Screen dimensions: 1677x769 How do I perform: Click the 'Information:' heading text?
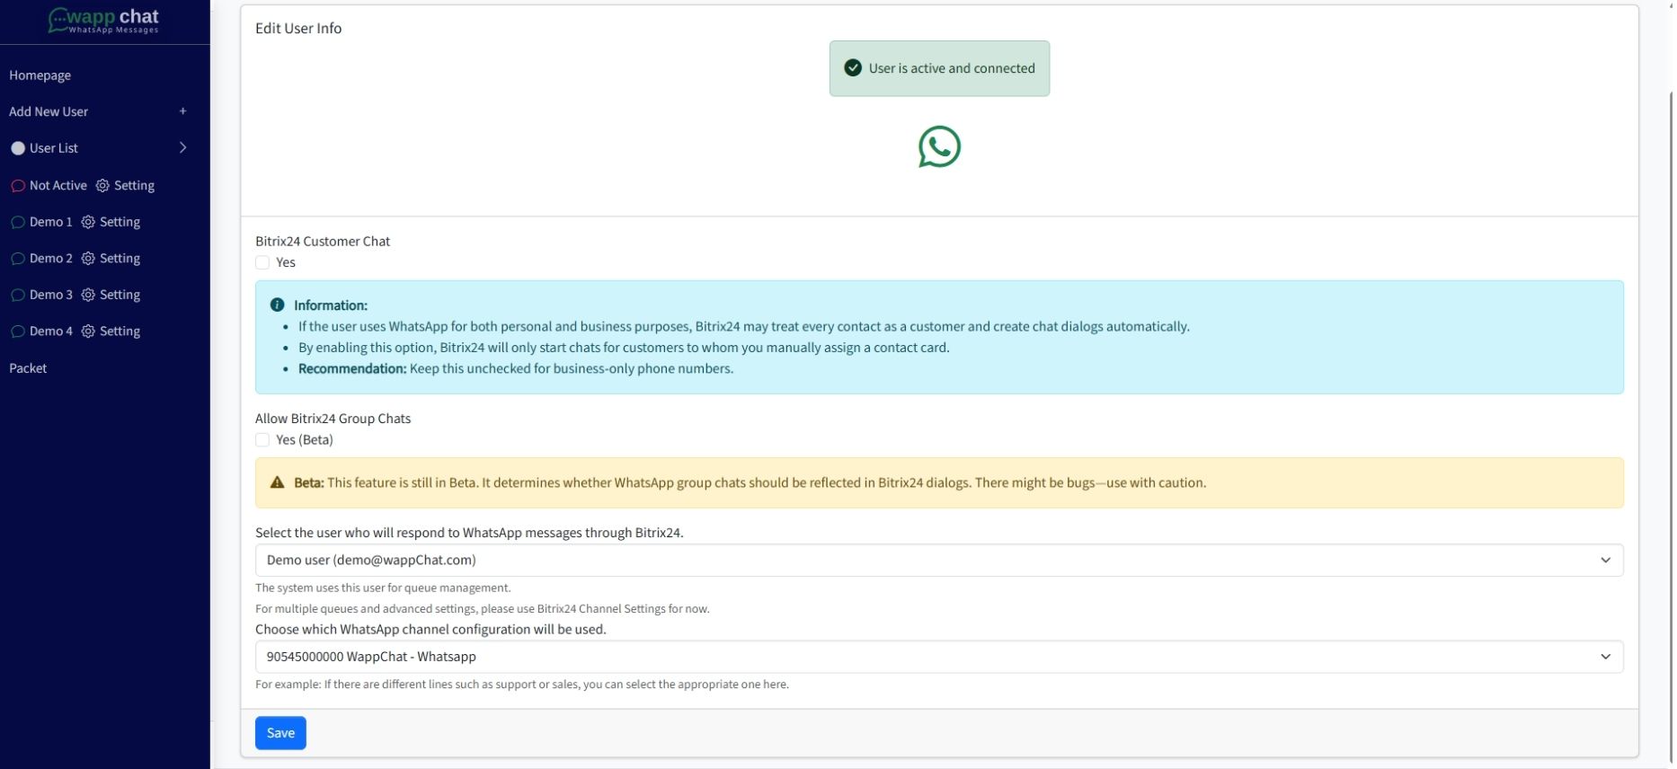pyautogui.click(x=331, y=305)
